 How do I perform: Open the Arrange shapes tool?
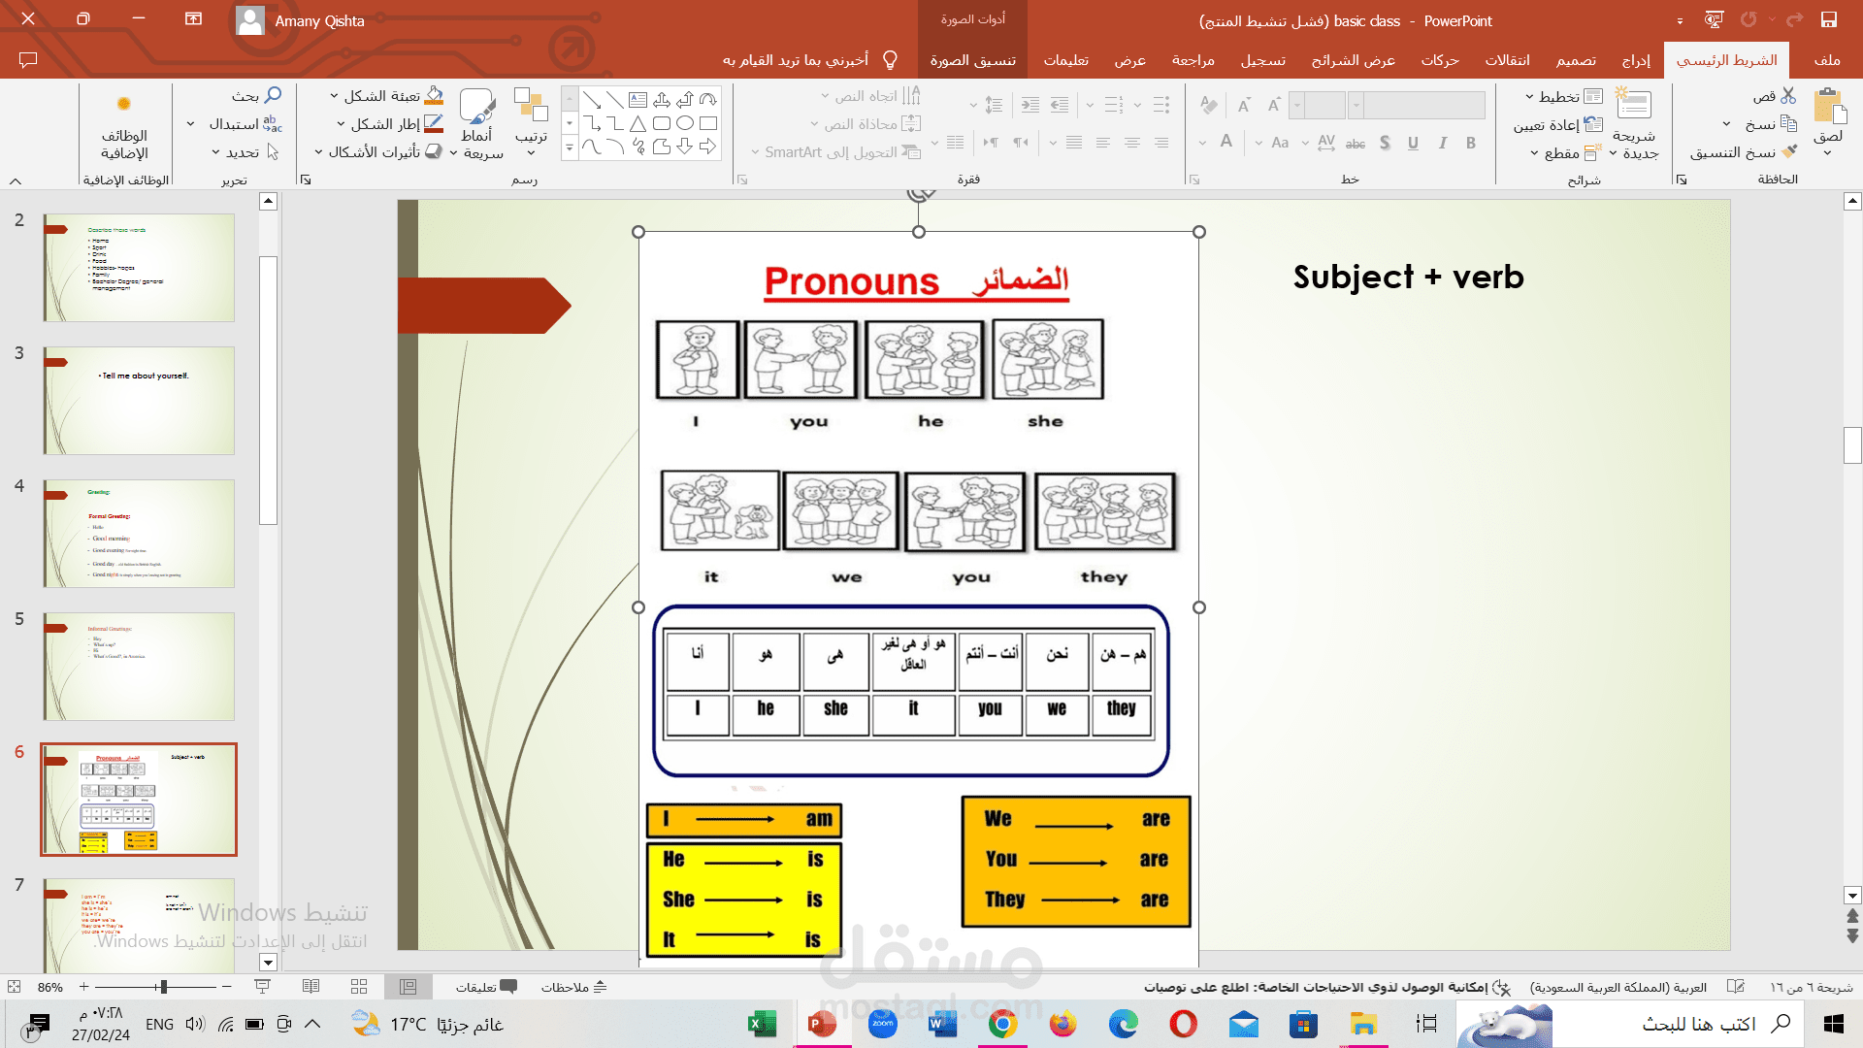click(531, 107)
